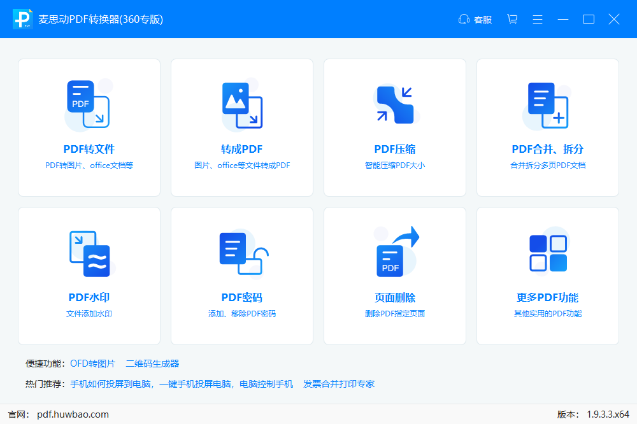Open the 二维码生成器 link

point(152,364)
